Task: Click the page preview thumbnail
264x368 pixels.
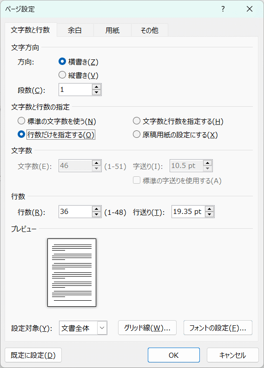Action: 72,273
